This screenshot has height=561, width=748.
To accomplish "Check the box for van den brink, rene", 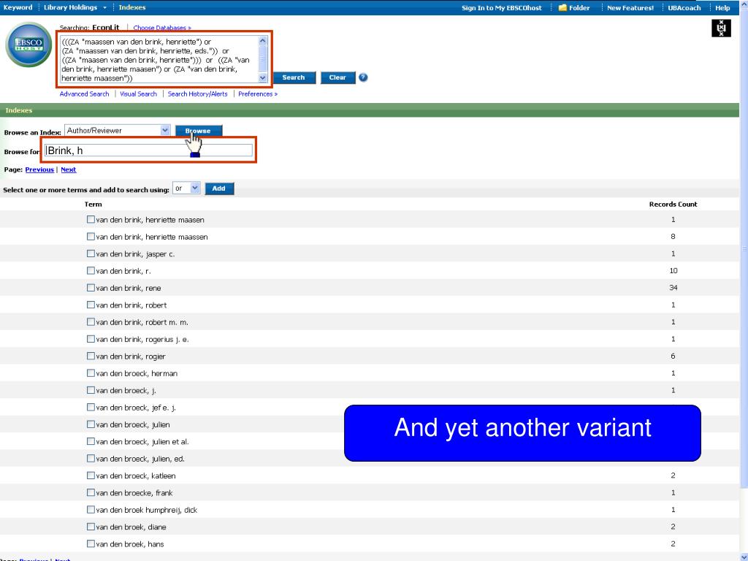I will [91, 288].
